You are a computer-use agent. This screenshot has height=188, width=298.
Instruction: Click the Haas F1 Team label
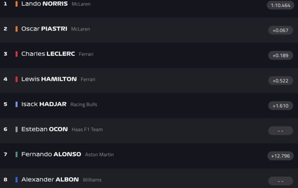pos(87,129)
